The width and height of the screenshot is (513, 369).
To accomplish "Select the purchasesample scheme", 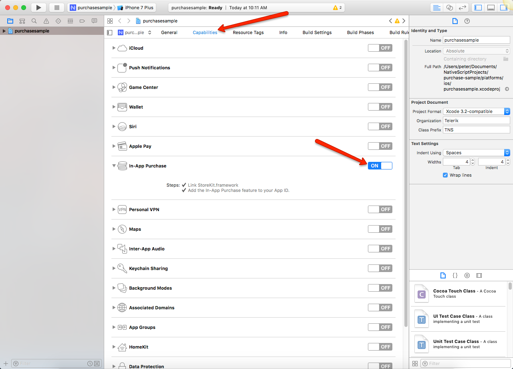I will [x=91, y=8].
